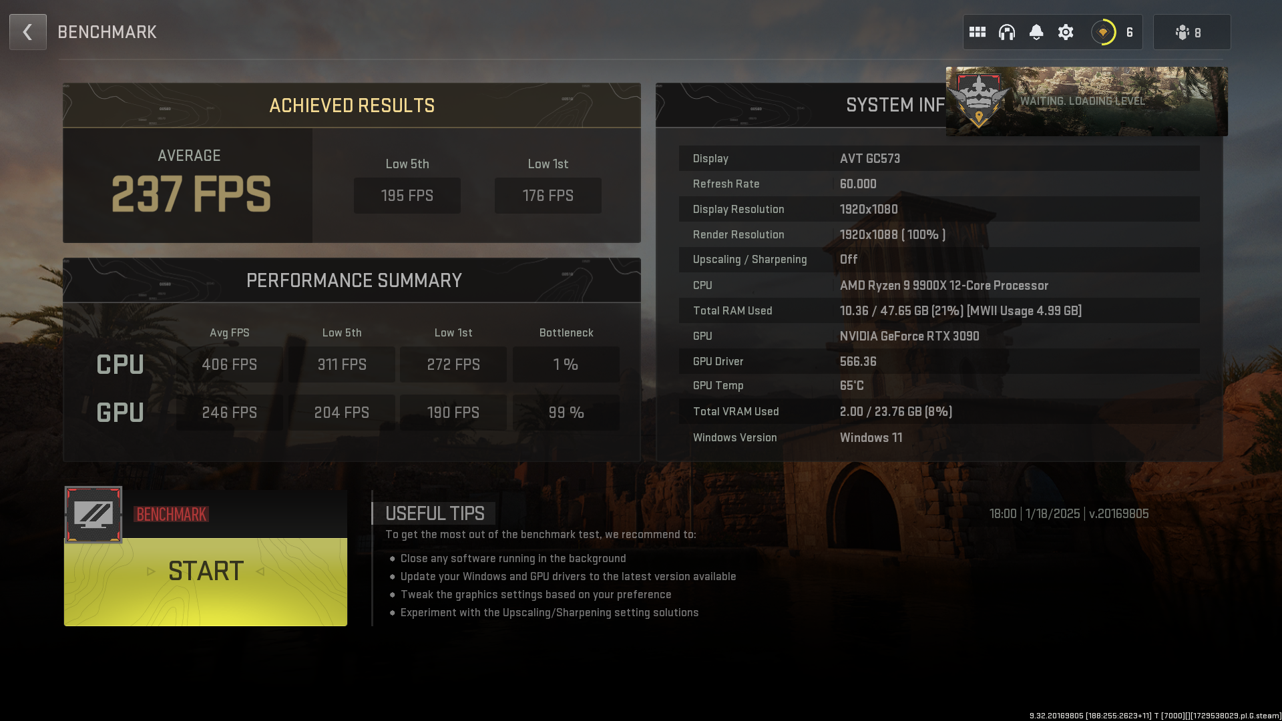
Task: Toggle Upscaling Sharpening setting off
Action: [x=848, y=259]
